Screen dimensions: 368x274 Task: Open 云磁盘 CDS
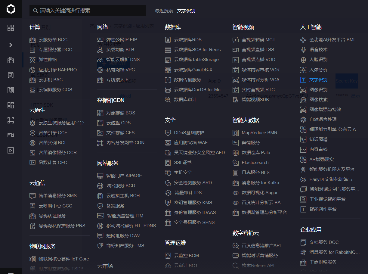pos(119,123)
